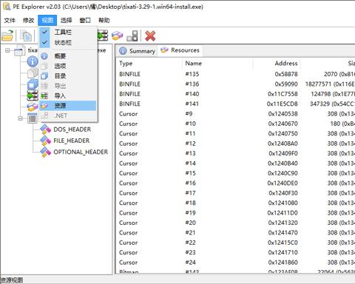Close the highlighted 视图 menu

click(x=47, y=20)
